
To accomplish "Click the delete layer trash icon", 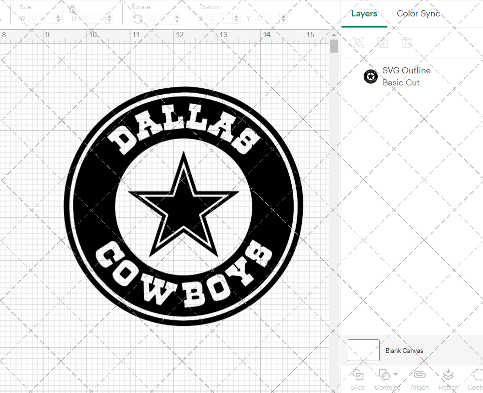I will 407,42.
